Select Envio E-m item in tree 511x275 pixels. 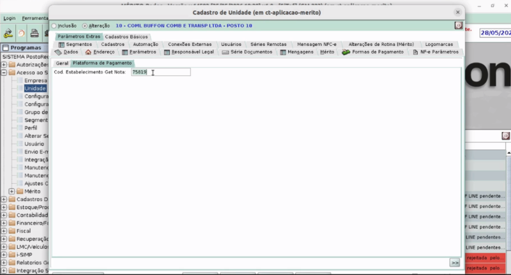coord(36,152)
